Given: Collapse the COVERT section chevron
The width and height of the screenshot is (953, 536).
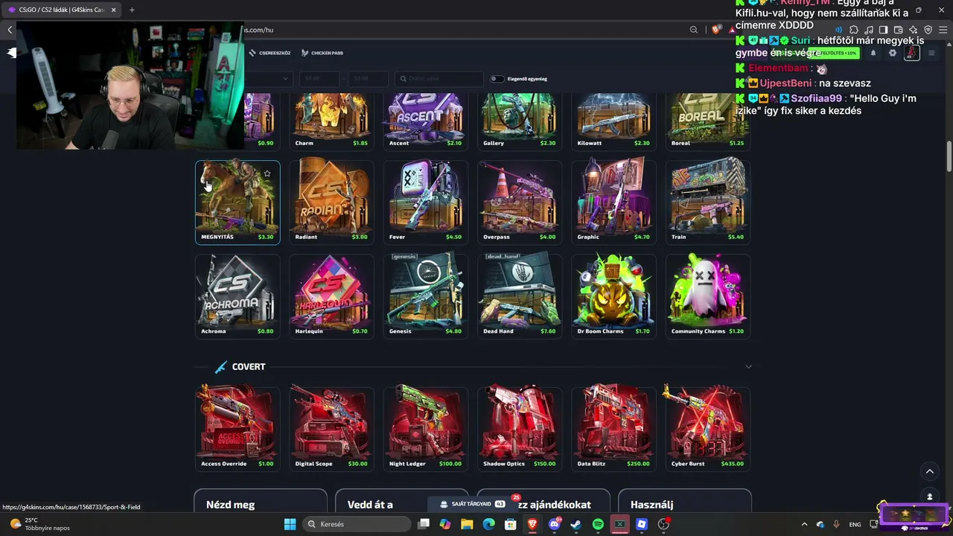Looking at the screenshot, I should tap(748, 367).
